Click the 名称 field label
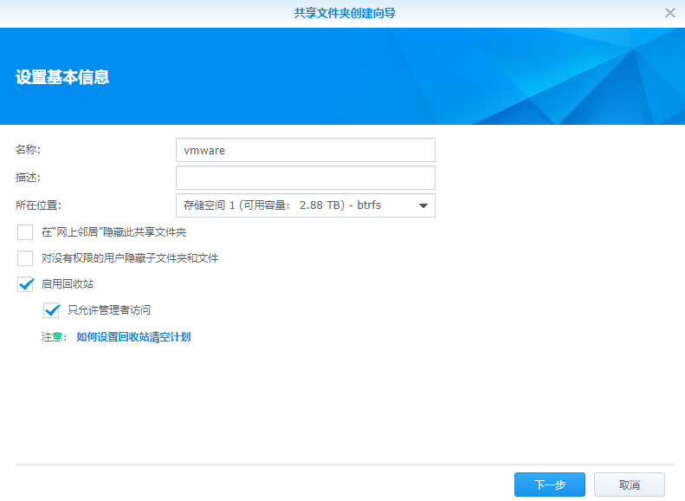Viewport: 685px width, 501px height. pyautogui.click(x=28, y=149)
